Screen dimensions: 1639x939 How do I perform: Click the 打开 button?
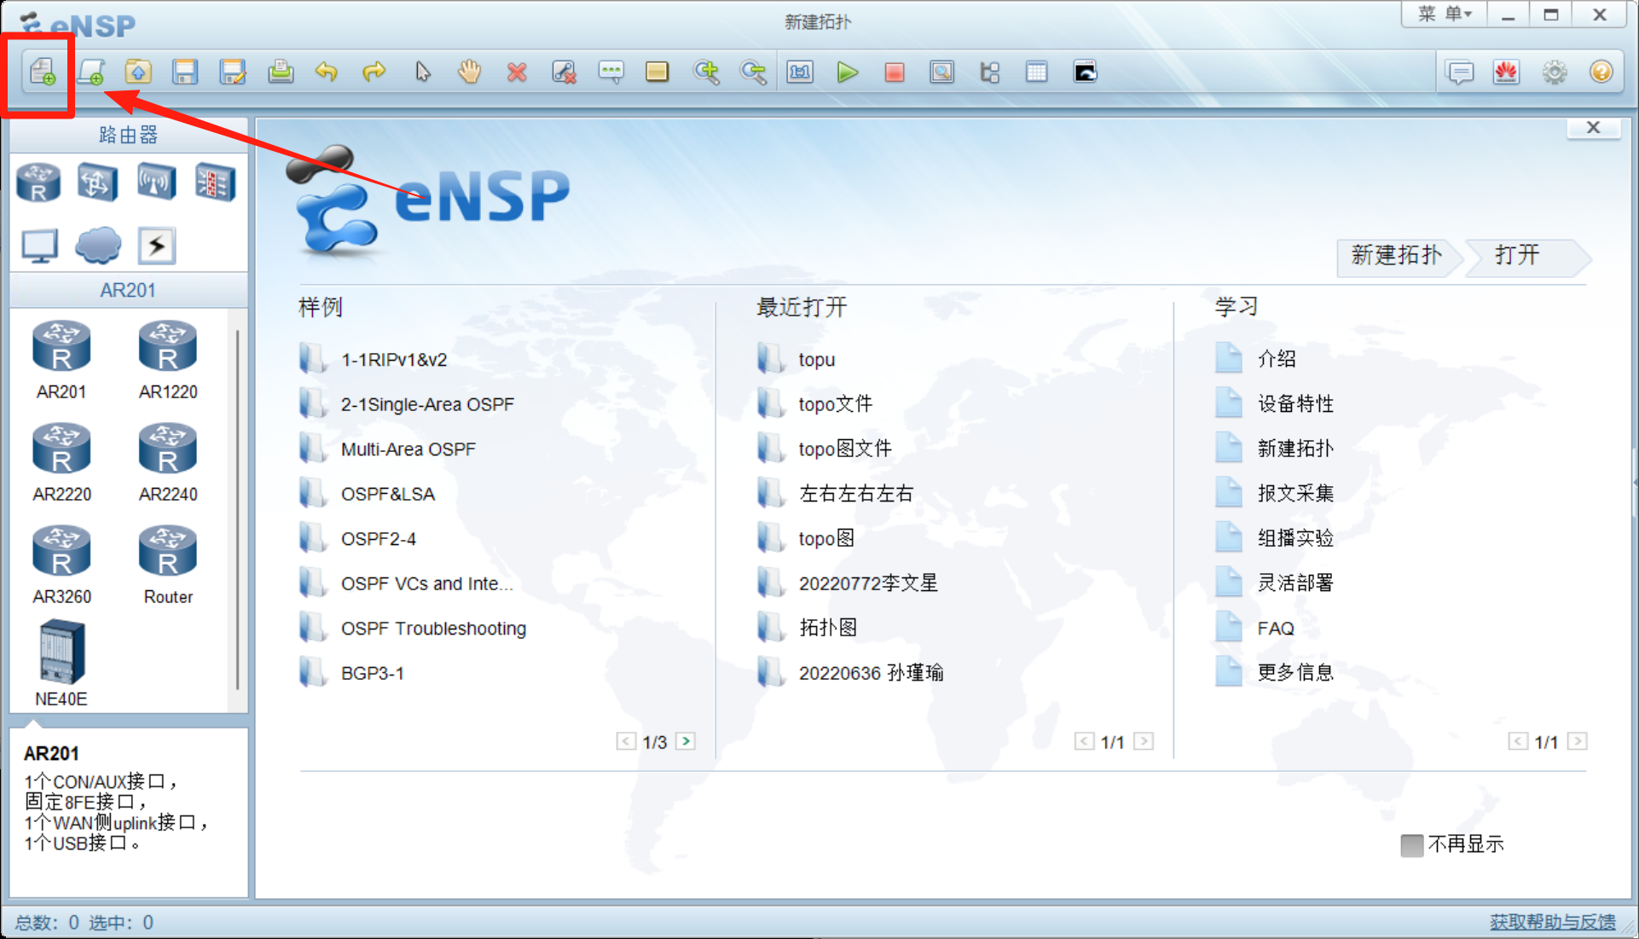pyautogui.click(x=1518, y=255)
